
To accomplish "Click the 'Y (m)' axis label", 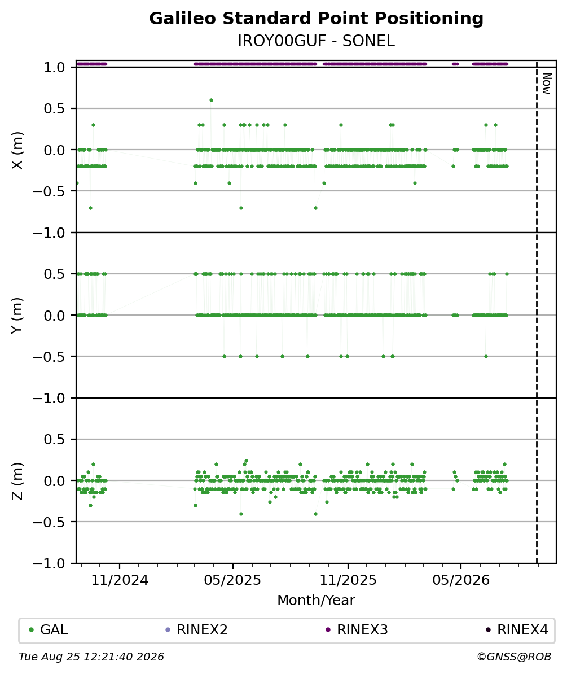I will point(17,315).
